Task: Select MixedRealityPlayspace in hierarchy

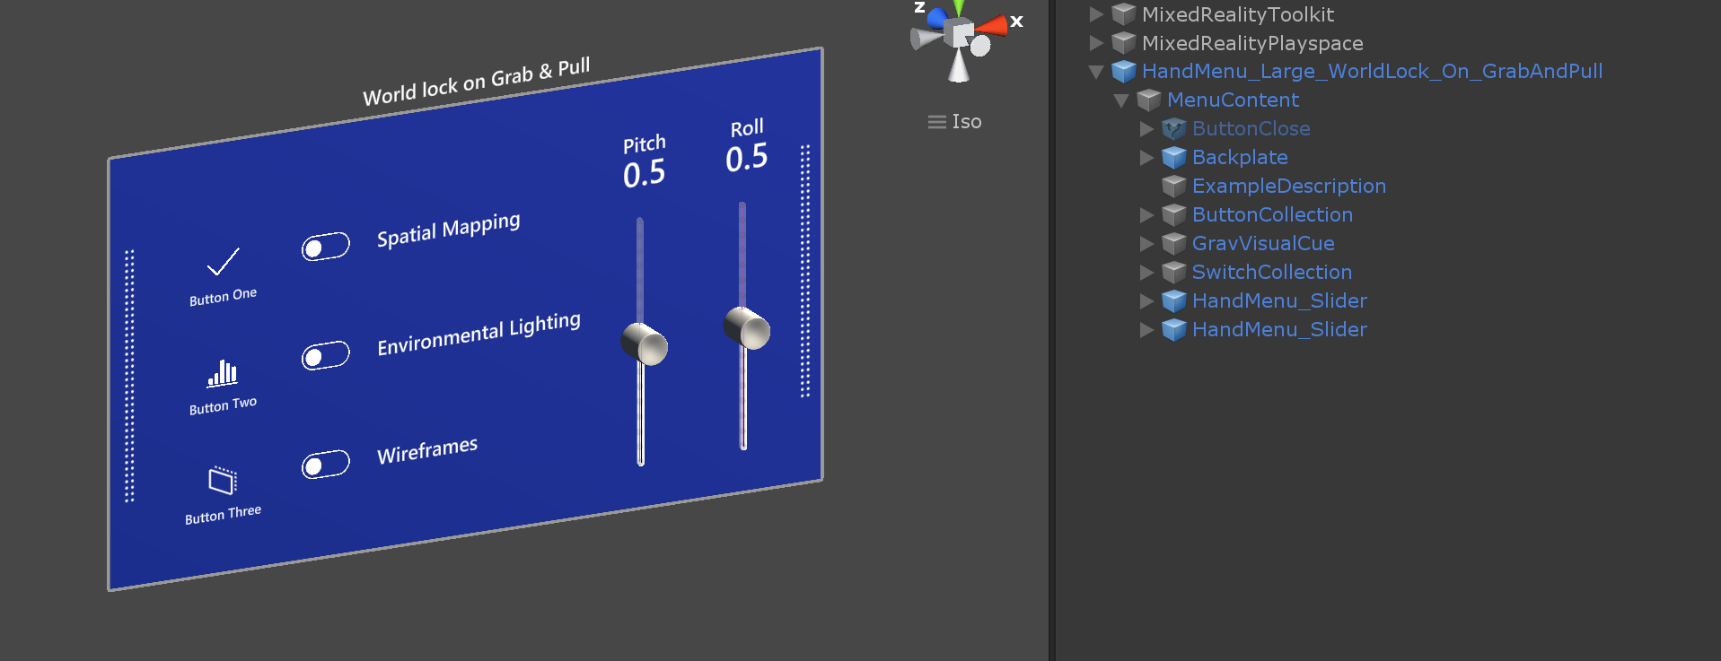Action: coord(1252,43)
